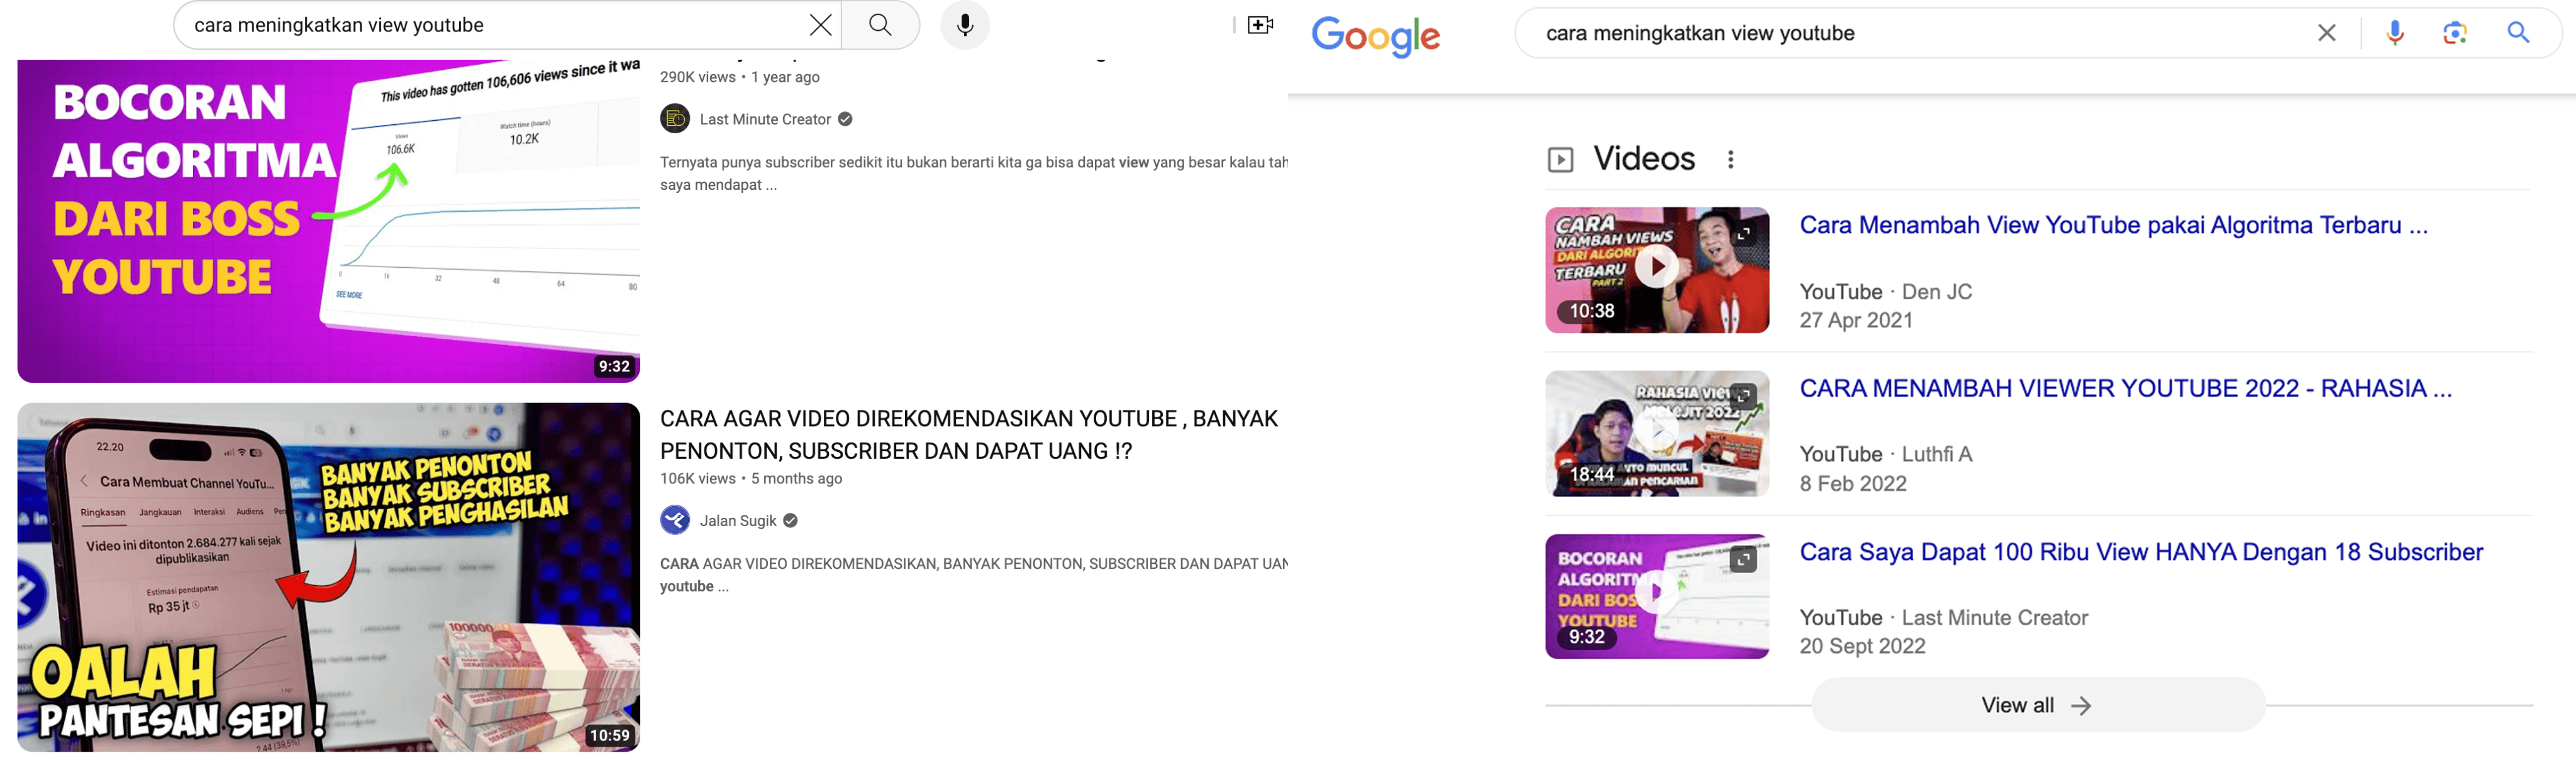Click the '10:38' duration on Google thumbnail
The image size is (2576, 758).
[x=1591, y=311]
